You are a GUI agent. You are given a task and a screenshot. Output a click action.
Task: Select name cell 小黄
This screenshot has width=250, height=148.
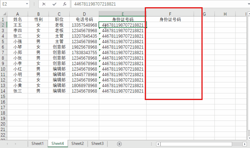pos(18,85)
